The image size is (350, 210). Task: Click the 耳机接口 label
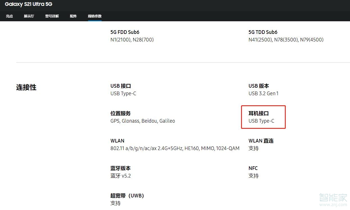[259, 113]
